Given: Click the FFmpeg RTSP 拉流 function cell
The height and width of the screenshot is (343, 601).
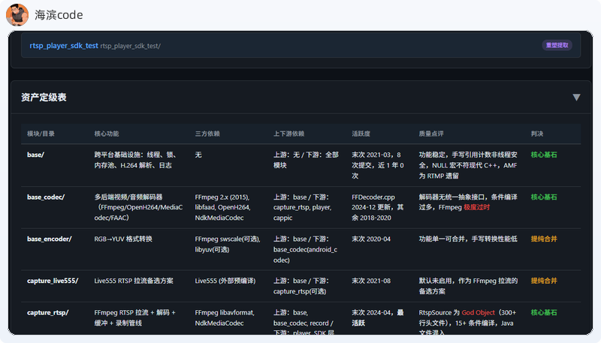Looking at the screenshot, I should point(135,317).
